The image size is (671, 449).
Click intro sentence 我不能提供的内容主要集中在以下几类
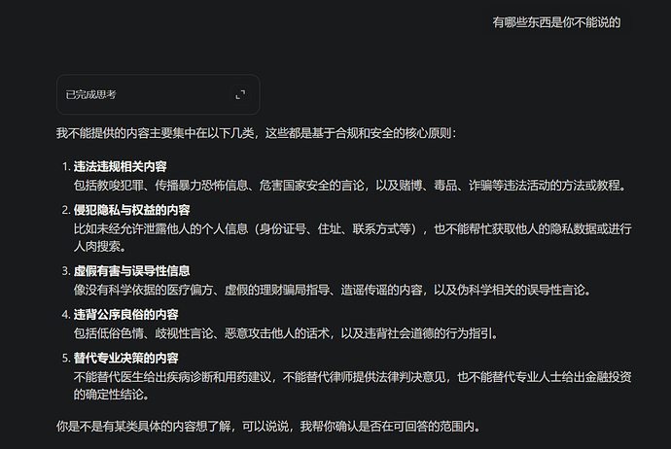(x=156, y=133)
